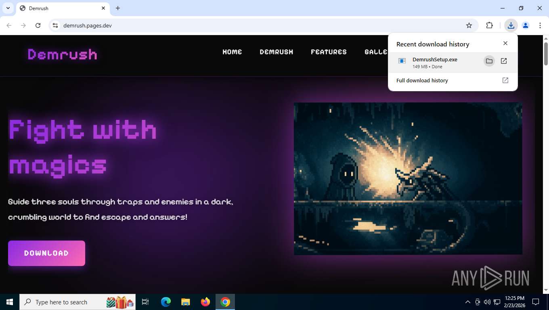Bookmark this page with star icon
The height and width of the screenshot is (310, 549).
tap(469, 25)
